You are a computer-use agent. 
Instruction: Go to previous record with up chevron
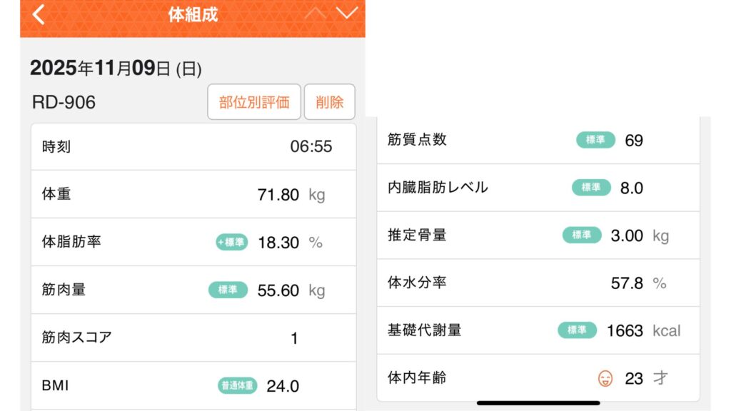coord(314,14)
